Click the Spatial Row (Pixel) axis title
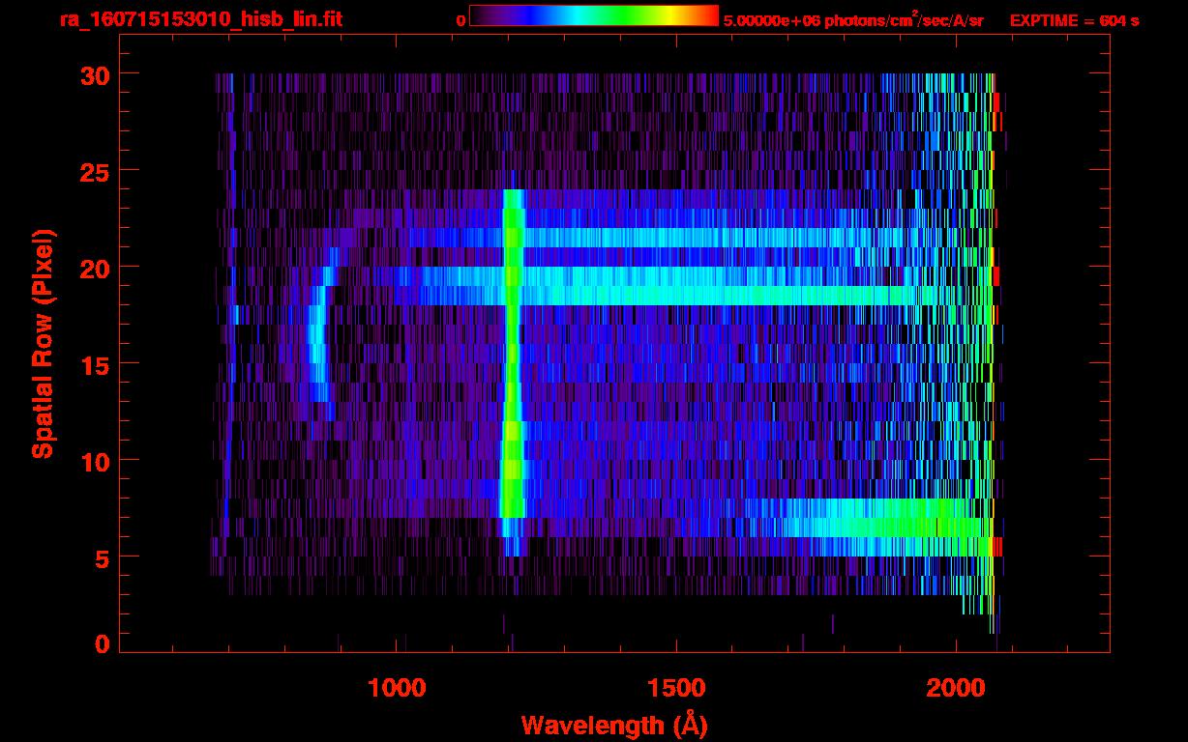 point(43,343)
